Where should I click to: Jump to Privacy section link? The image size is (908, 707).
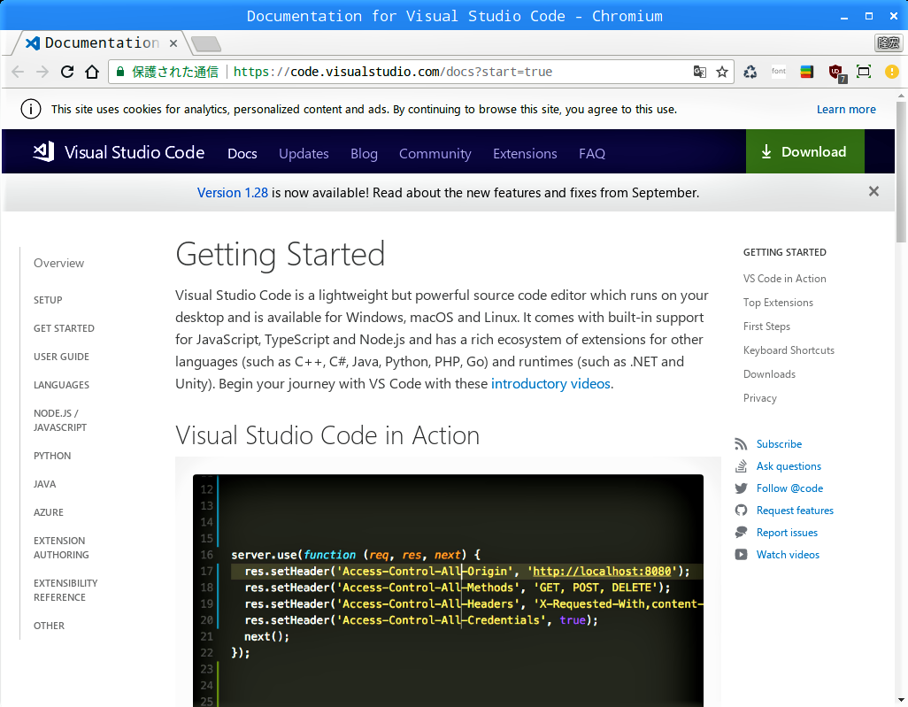[759, 398]
